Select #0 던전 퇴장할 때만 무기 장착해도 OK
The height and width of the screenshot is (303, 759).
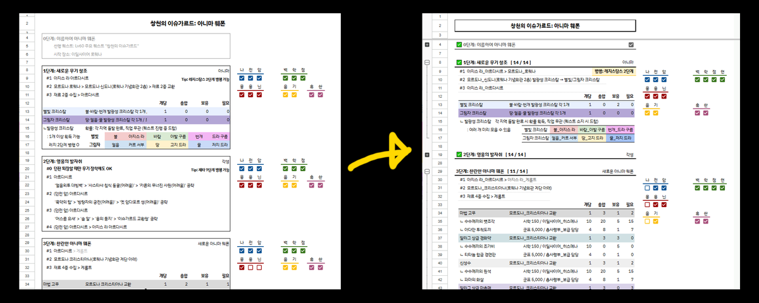click(x=79, y=169)
